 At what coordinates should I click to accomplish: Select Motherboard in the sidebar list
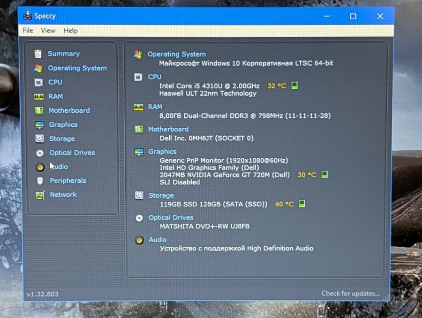point(69,110)
